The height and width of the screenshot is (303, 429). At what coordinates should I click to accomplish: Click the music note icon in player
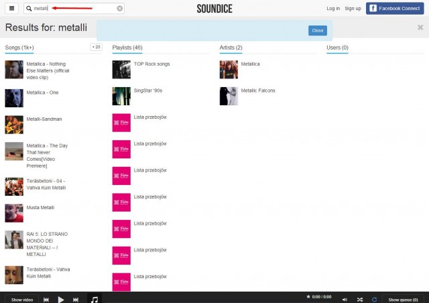click(95, 299)
